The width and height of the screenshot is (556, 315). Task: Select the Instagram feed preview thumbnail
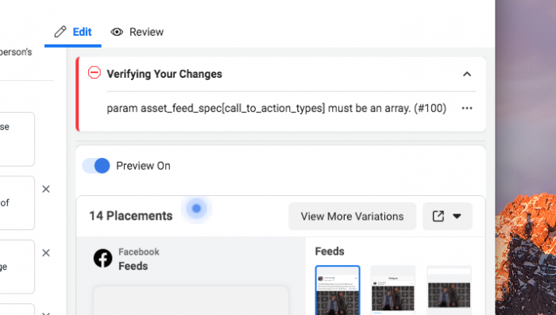(x=393, y=290)
